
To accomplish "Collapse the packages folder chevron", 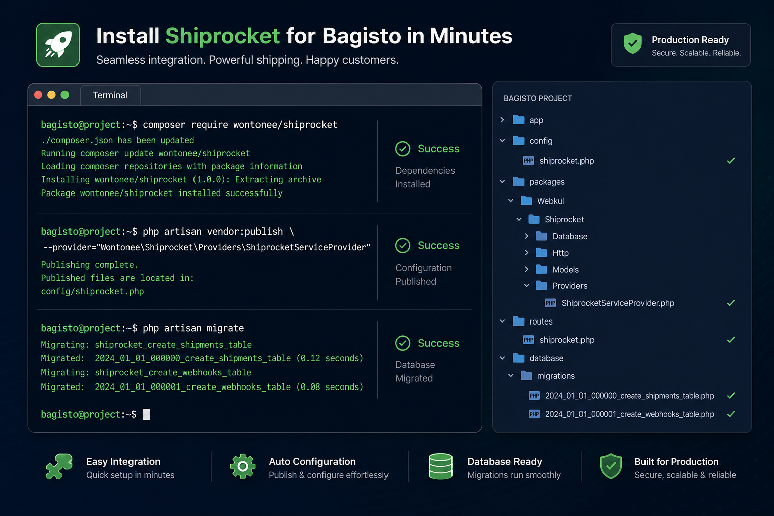I will (x=502, y=182).
